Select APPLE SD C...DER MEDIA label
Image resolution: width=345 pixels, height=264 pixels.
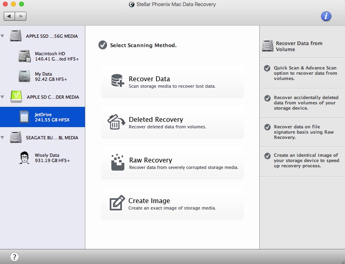point(53,97)
